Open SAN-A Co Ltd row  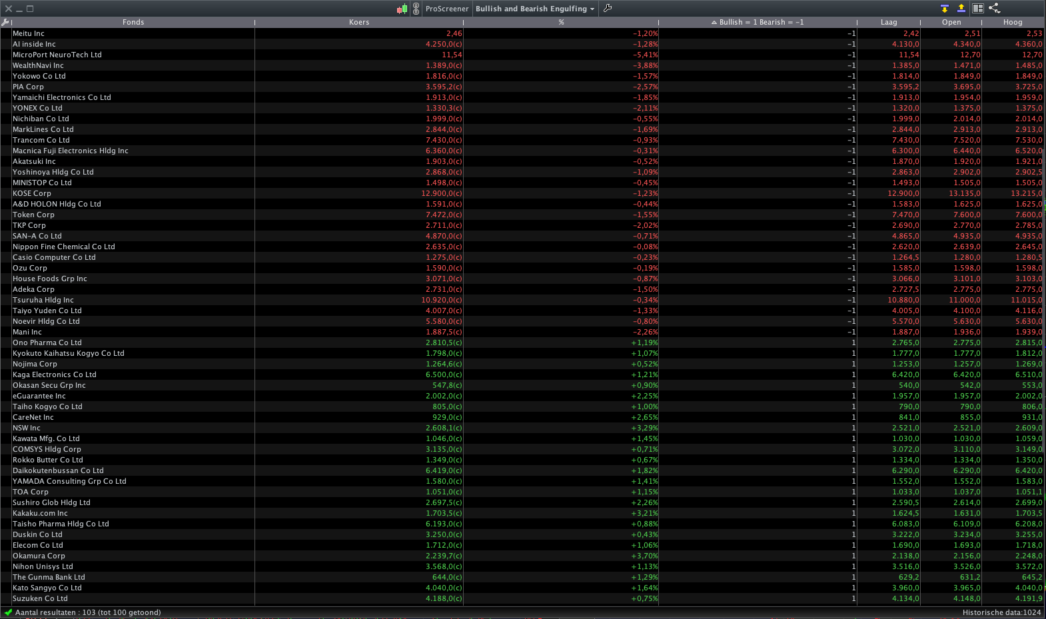[522, 236]
